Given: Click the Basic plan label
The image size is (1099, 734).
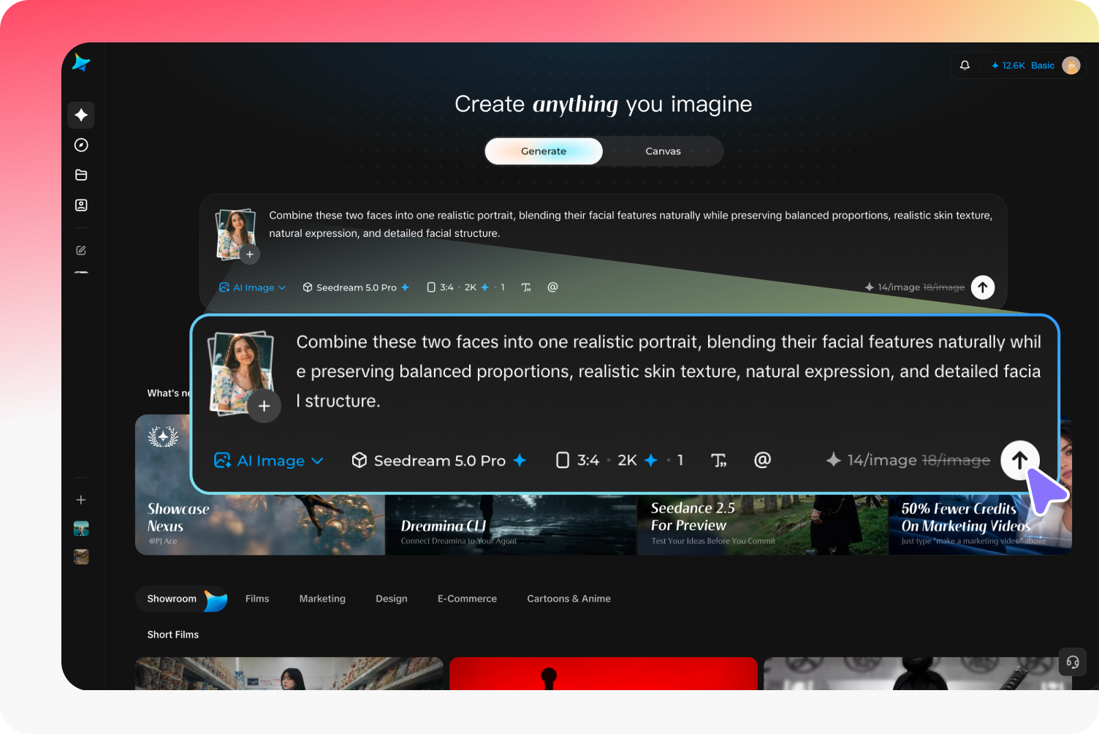Looking at the screenshot, I should click(x=1043, y=65).
